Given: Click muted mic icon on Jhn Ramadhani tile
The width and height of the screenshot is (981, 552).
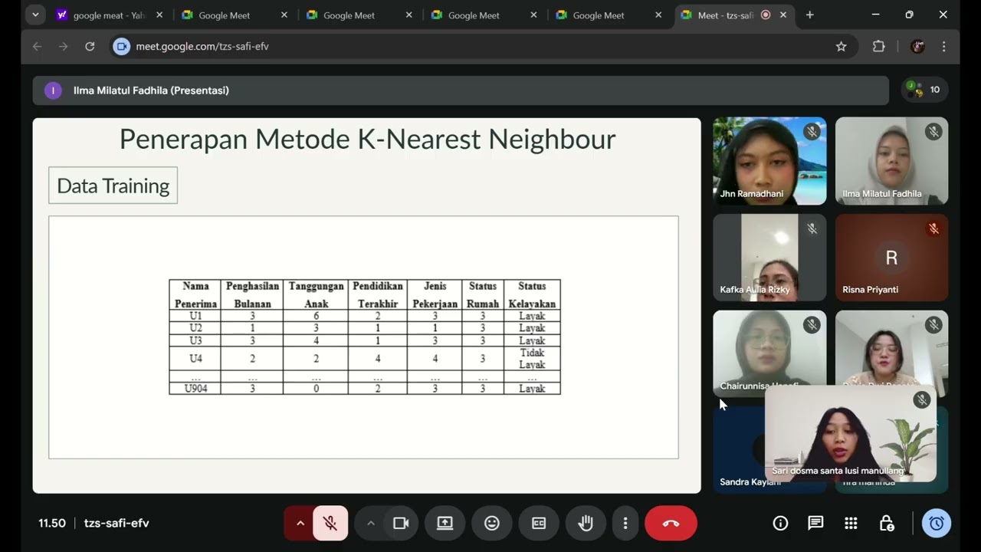Looking at the screenshot, I should pyautogui.click(x=812, y=132).
